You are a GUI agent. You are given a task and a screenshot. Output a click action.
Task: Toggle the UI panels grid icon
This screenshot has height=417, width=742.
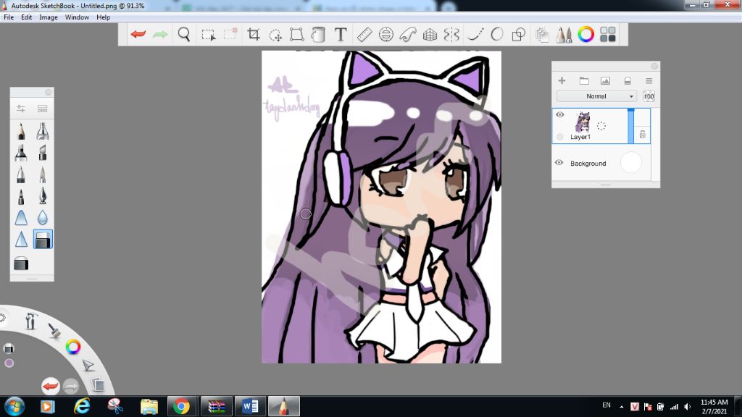point(608,35)
